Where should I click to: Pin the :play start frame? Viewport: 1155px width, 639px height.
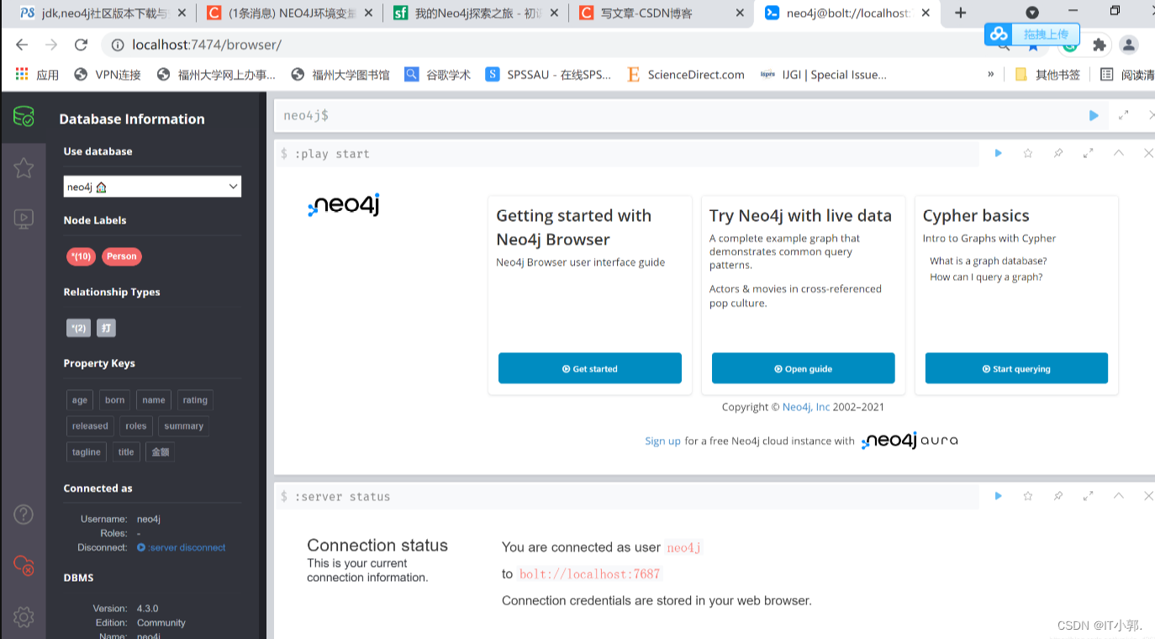(1058, 153)
